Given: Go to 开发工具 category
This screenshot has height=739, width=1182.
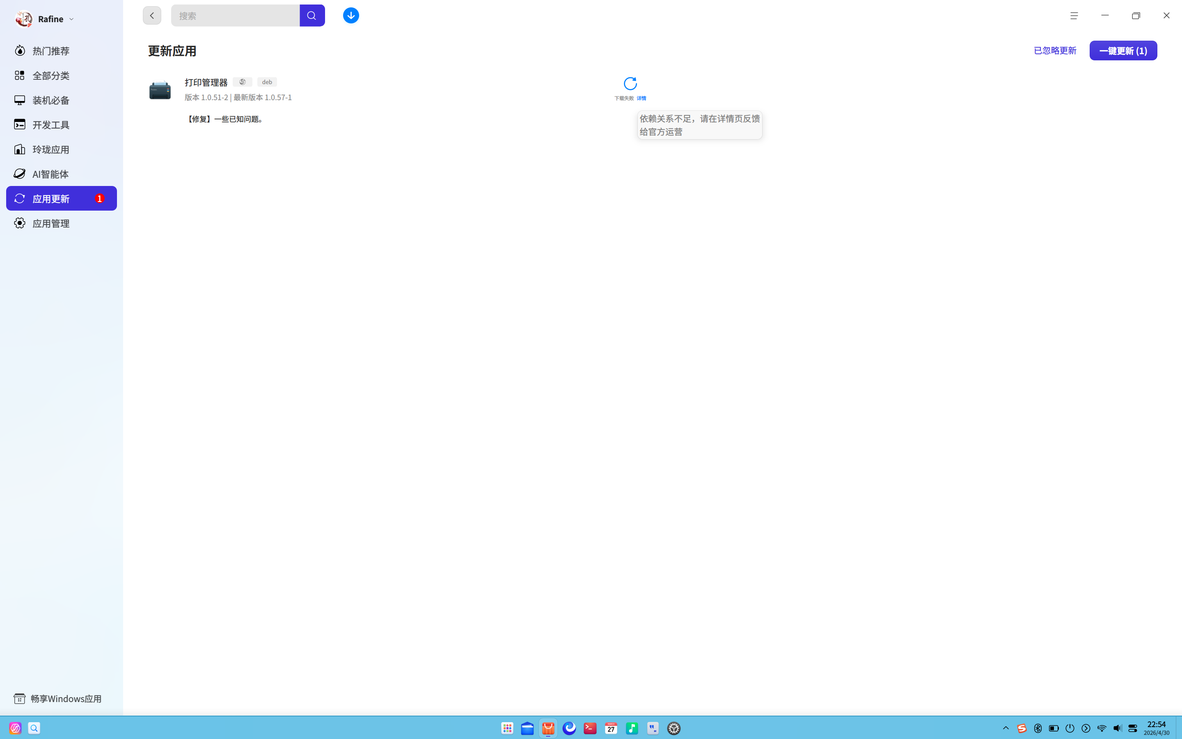Looking at the screenshot, I should [x=51, y=125].
